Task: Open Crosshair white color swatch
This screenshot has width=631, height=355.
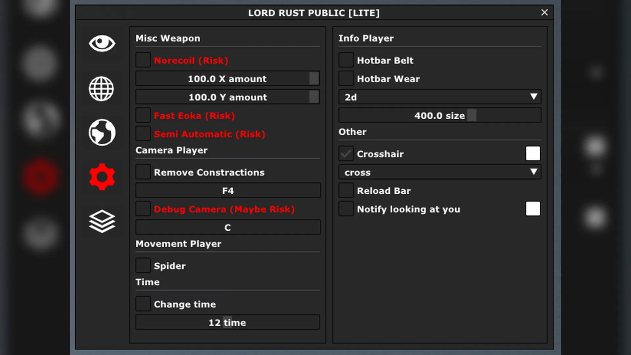Action: point(533,154)
